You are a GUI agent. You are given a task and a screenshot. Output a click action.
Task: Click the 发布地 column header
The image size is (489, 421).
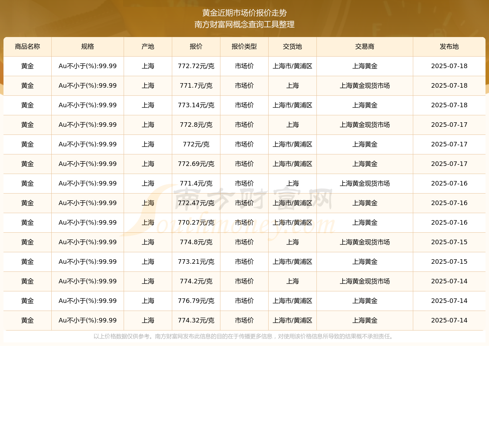pyautogui.click(x=450, y=46)
